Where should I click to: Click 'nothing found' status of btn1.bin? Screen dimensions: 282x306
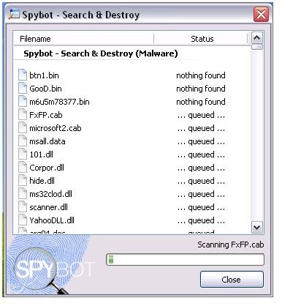point(201,75)
